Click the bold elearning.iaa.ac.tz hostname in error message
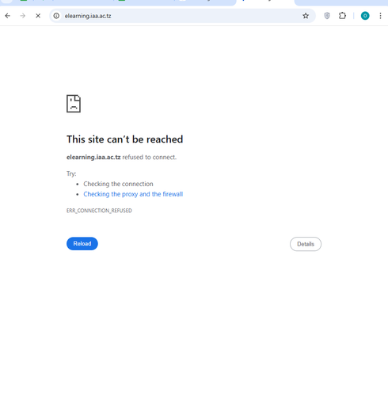388x396 pixels. coord(93,157)
